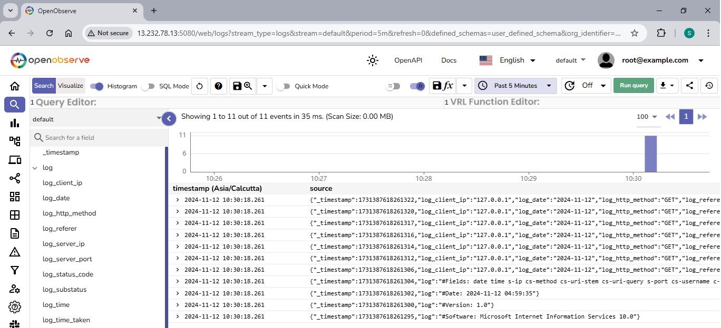Image resolution: width=721 pixels, height=328 pixels.
Task: Click the Home icon in left sidebar
Action: tap(15, 86)
